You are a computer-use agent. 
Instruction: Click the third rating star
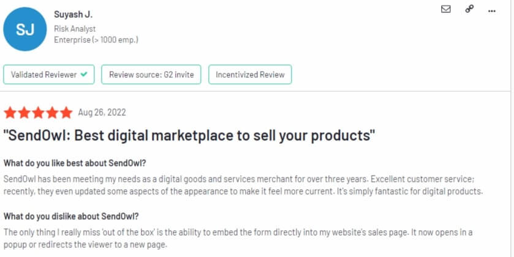(38, 113)
